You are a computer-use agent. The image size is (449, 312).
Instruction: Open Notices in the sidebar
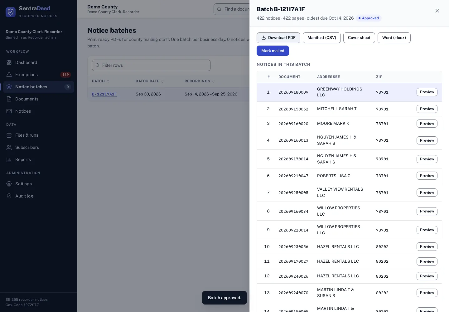click(39, 111)
